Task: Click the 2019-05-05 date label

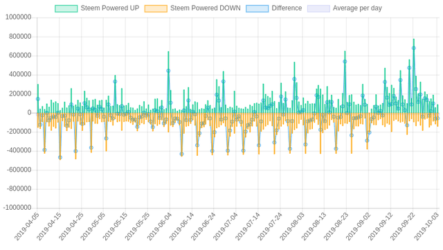Action: click(x=93, y=226)
